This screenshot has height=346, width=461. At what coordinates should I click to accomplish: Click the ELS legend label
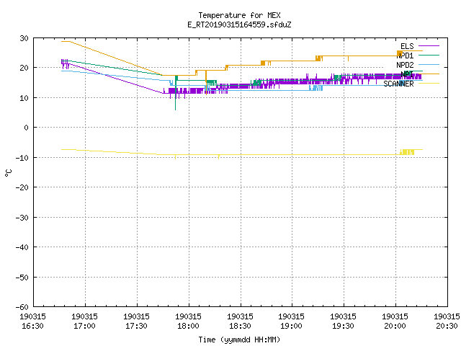[x=407, y=46]
